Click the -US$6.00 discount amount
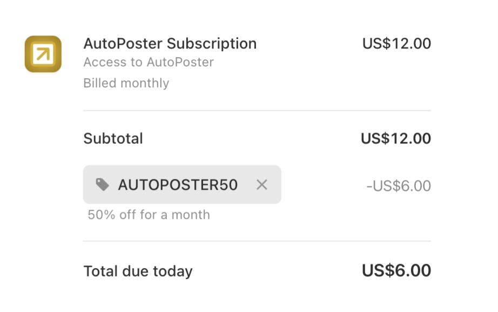Viewport: 498px width, 312px height. [x=399, y=186]
